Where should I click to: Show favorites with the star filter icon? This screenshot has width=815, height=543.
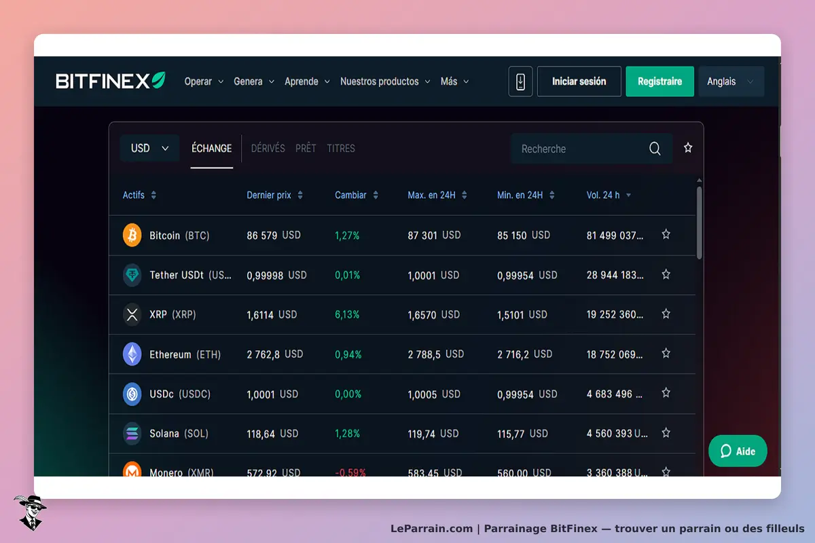tap(688, 147)
